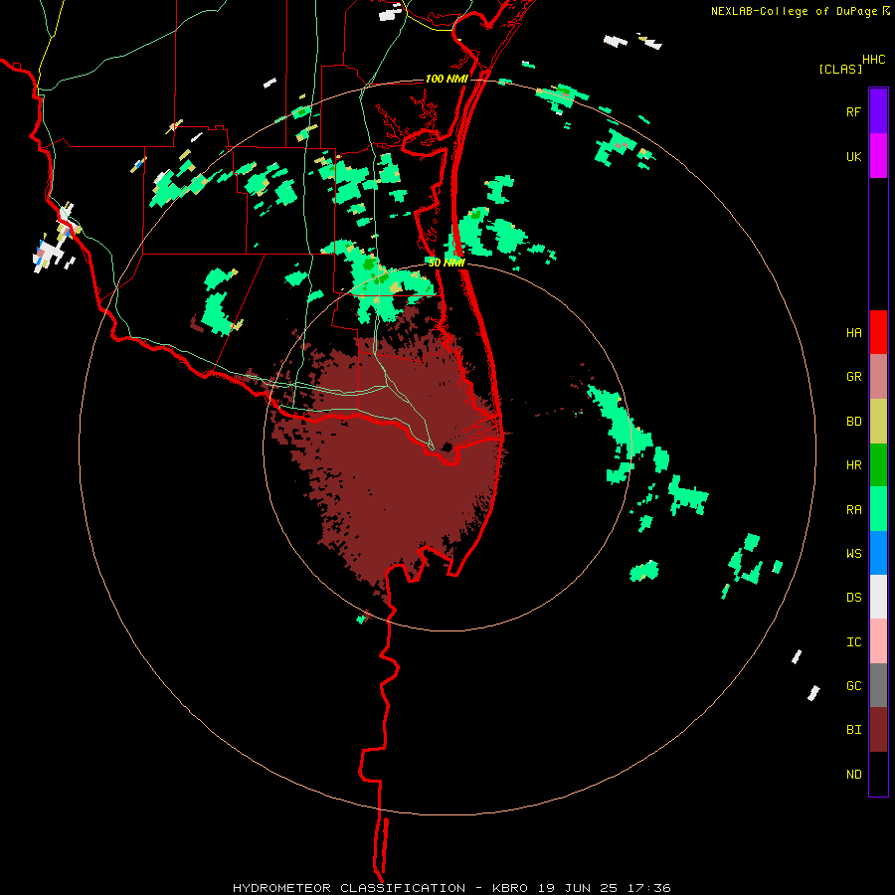The image size is (895, 895).
Task: Pick the RA light green legend swatch
Action: [x=878, y=509]
